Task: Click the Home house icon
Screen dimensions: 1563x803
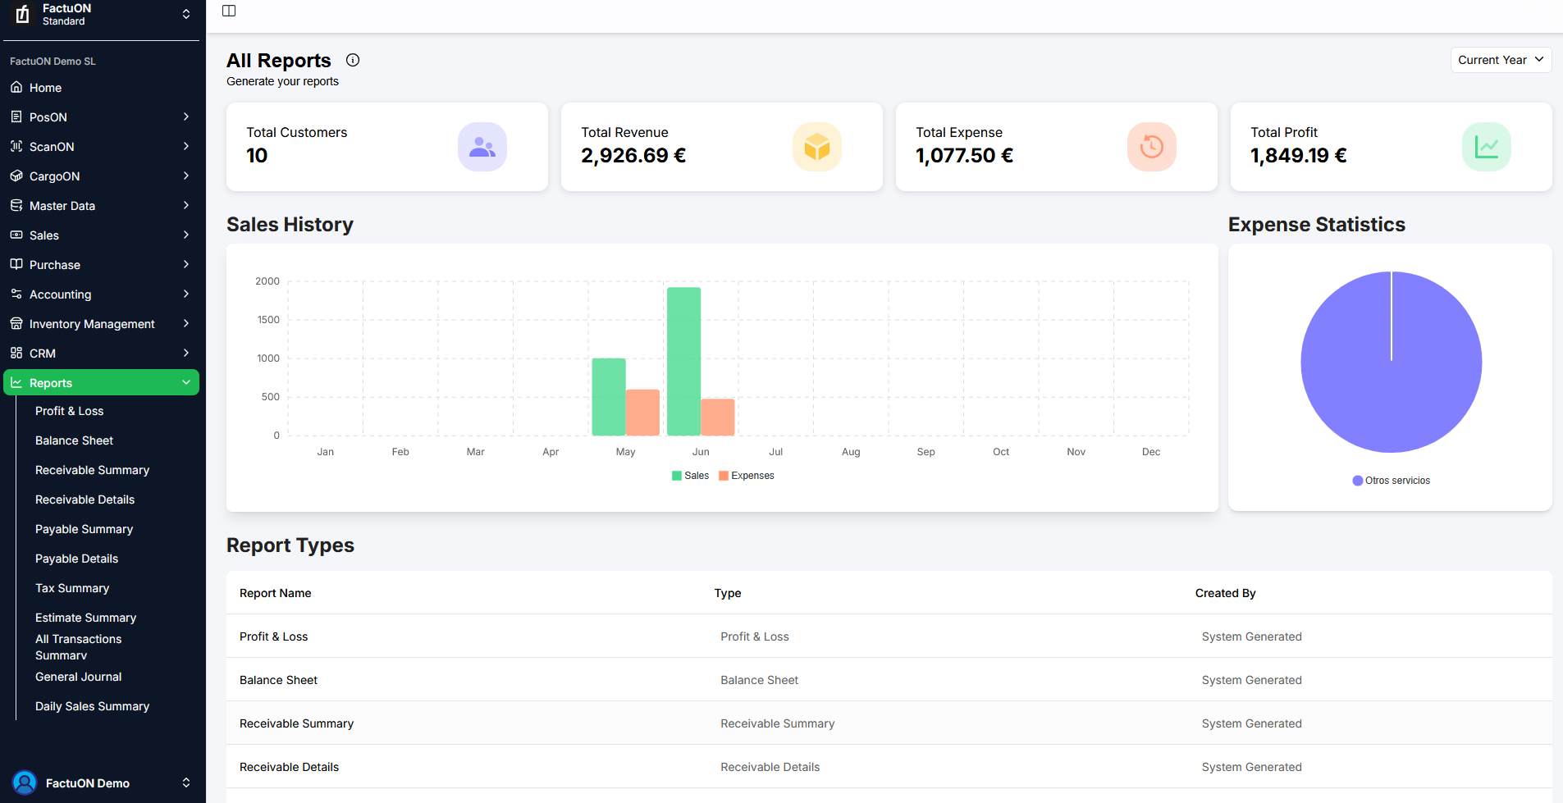Action: coord(16,87)
